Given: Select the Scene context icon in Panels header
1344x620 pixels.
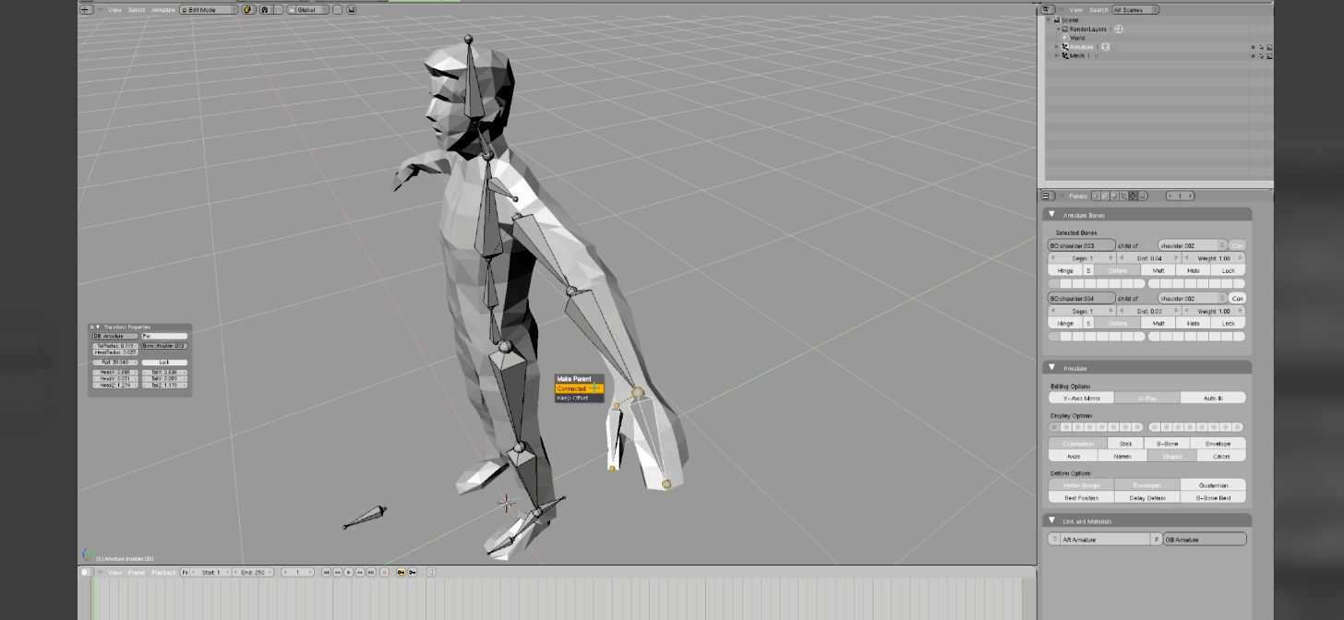Looking at the screenshot, I should click(1142, 196).
